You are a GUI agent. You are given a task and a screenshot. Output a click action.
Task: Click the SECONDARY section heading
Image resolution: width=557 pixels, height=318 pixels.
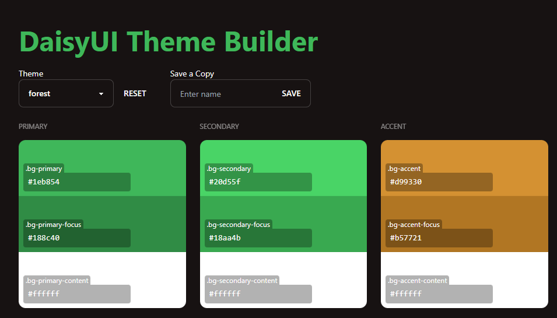(x=219, y=127)
